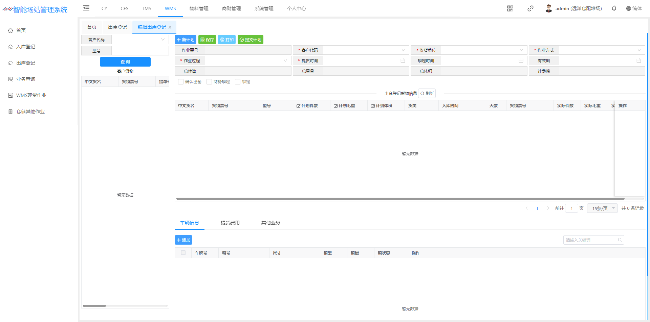650x322 pixels.
Task: Click the 提交计划 button
Action: (x=251, y=40)
